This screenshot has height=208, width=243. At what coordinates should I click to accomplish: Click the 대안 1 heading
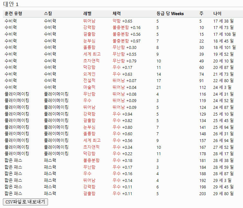point(11,4)
